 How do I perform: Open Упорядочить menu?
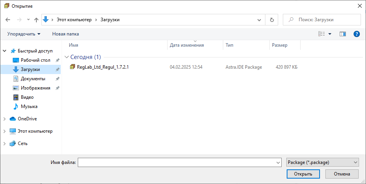[24, 34]
